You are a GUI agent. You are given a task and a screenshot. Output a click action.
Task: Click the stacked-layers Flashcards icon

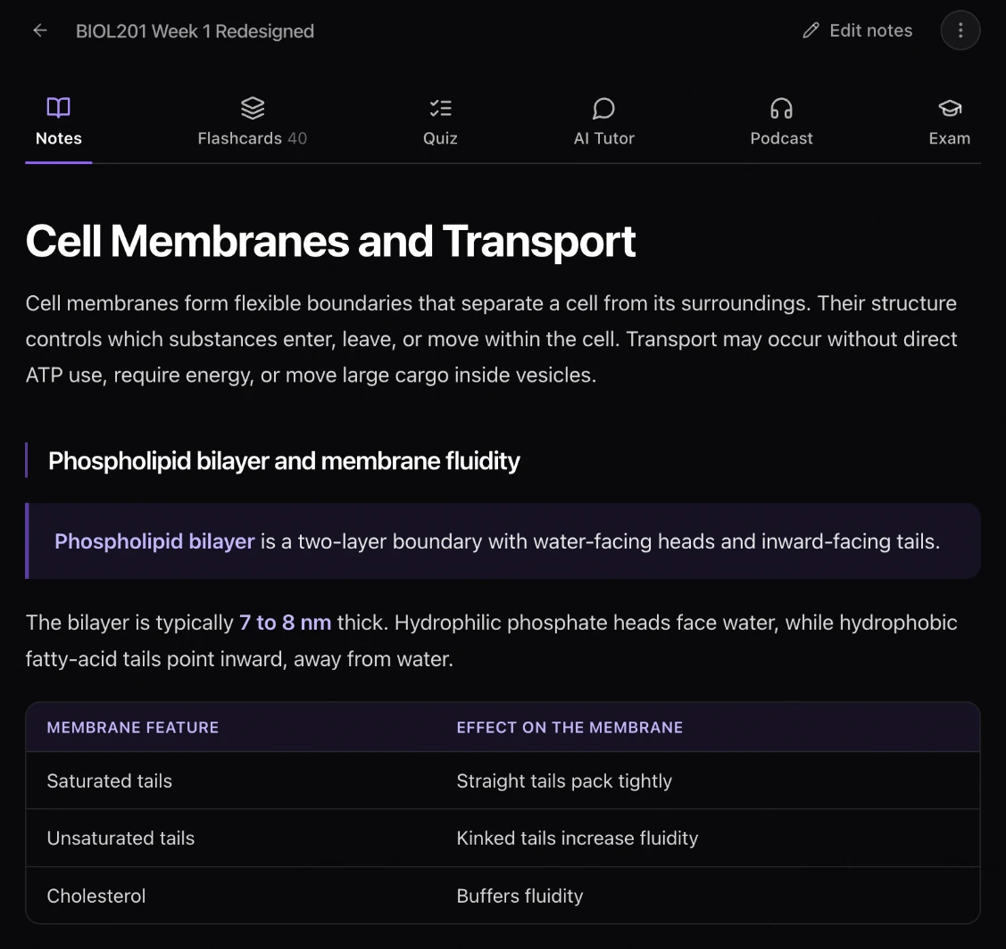(252, 108)
